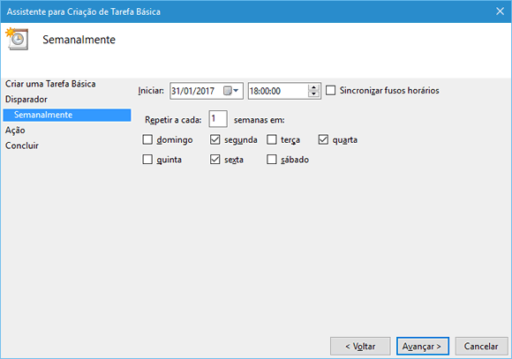Click the Avançar button
Viewport: 512px width, 359px height.
tap(423, 346)
